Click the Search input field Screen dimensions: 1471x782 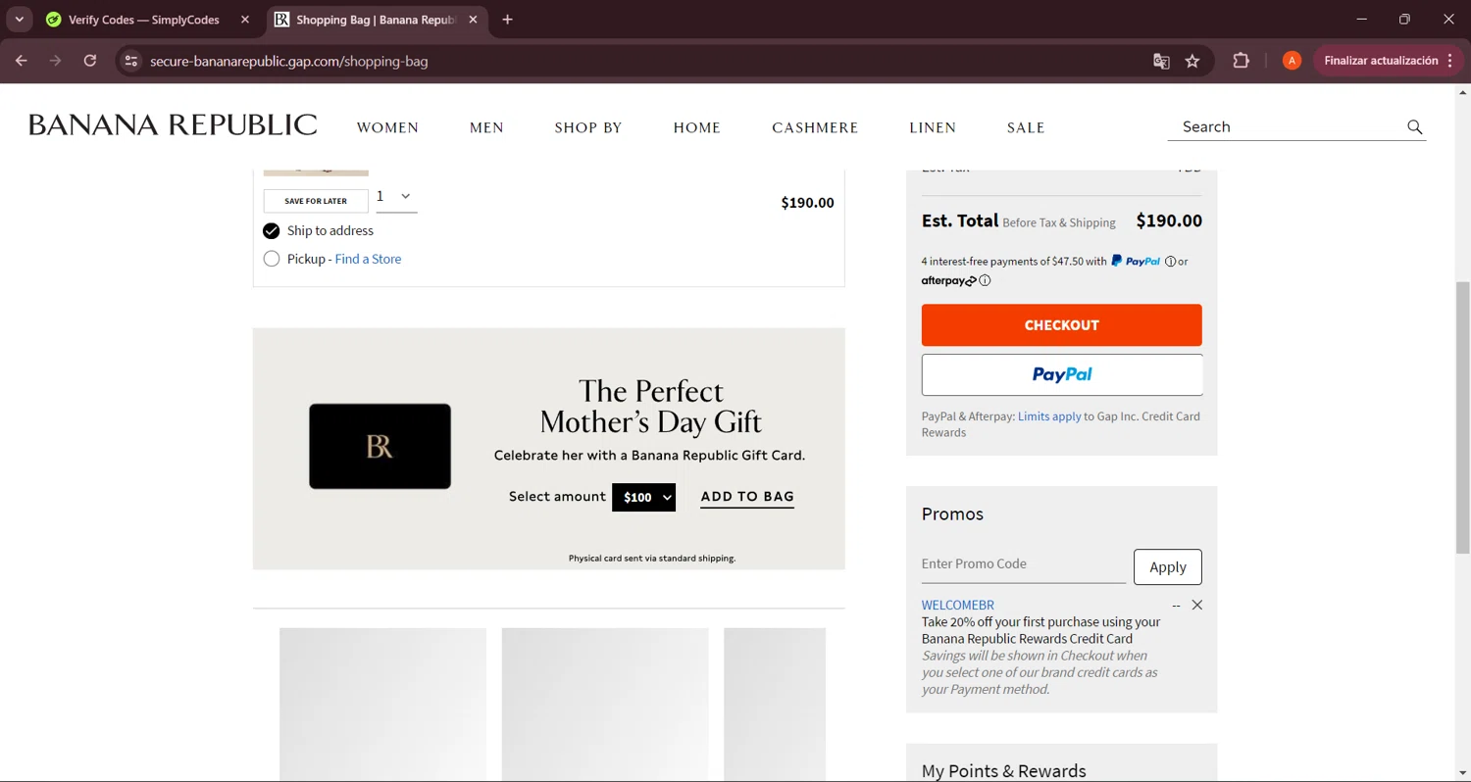click(1285, 126)
